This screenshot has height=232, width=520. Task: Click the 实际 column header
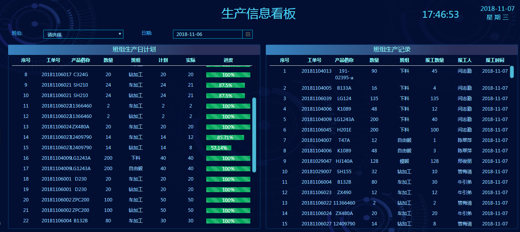point(190,60)
